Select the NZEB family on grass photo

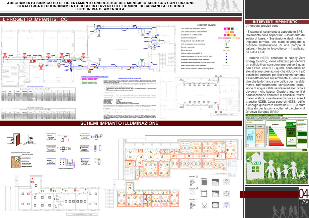pos(277,168)
